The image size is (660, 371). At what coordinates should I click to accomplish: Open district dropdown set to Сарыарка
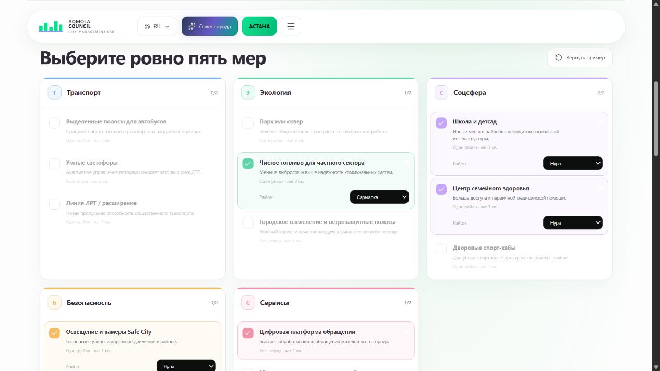(379, 197)
